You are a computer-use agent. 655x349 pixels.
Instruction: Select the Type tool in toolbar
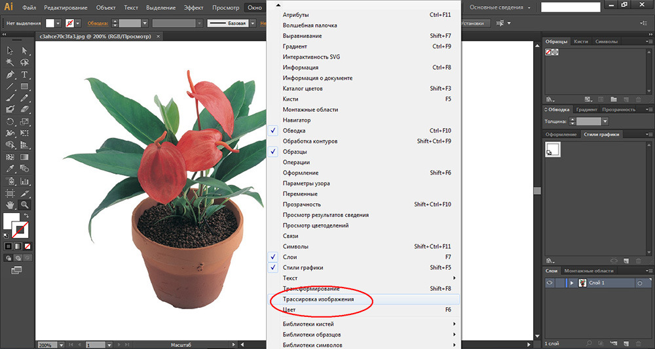coord(25,75)
